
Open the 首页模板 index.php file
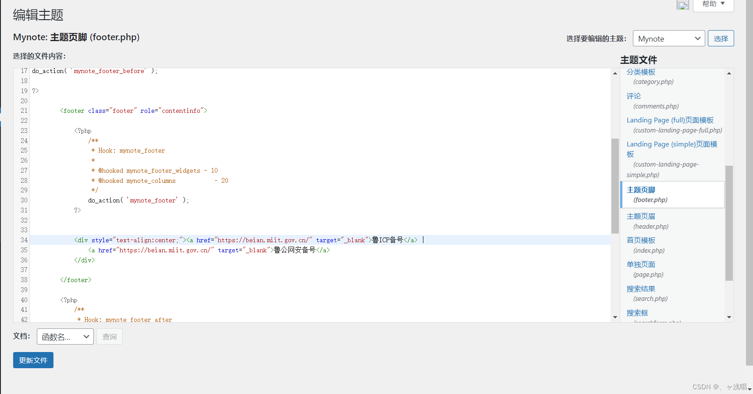pos(641,240)
